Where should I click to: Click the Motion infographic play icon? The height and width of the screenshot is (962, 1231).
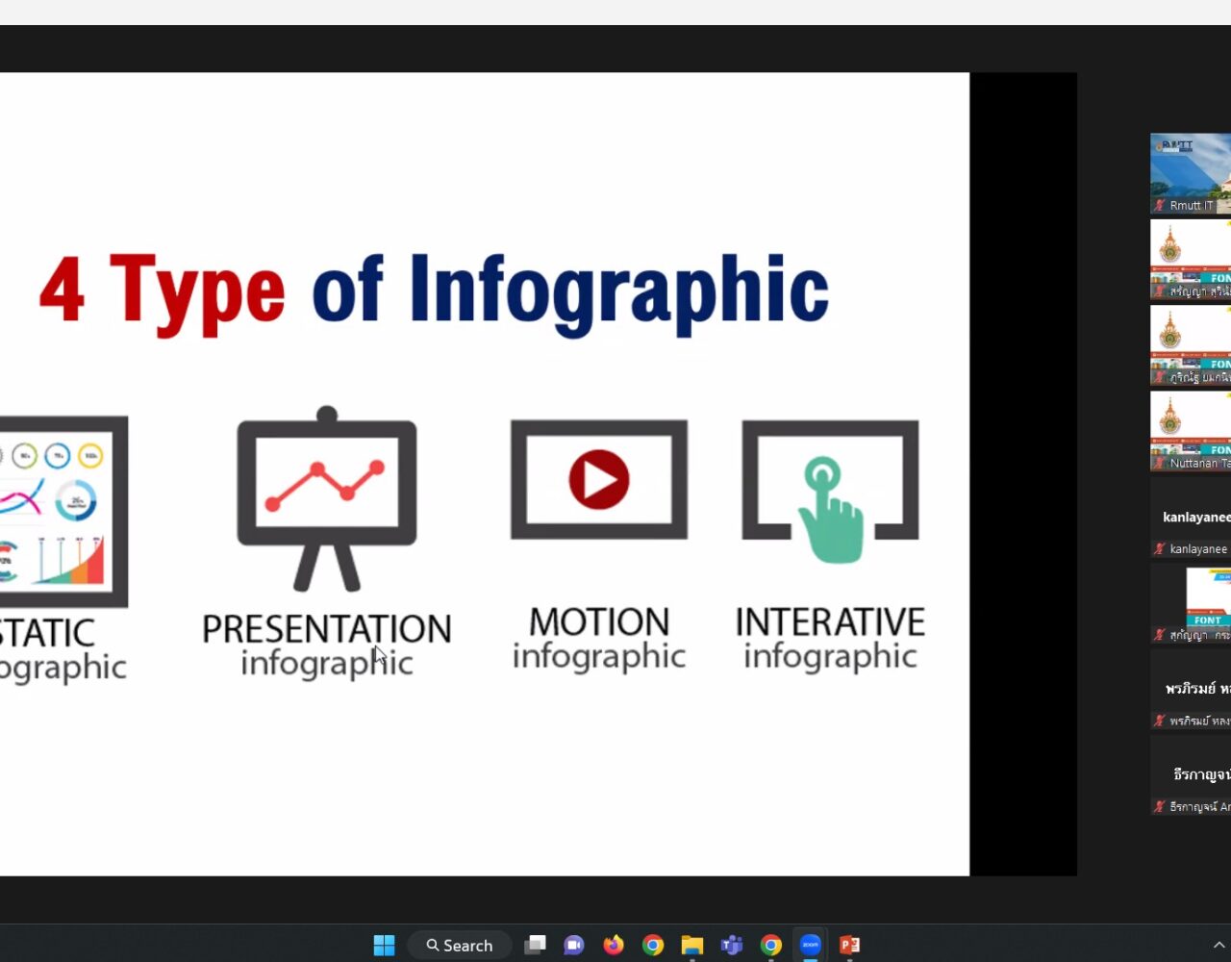coord(598,479)
